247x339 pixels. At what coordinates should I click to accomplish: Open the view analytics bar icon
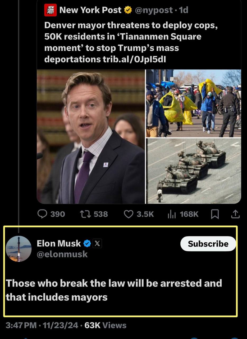[172, 214]
